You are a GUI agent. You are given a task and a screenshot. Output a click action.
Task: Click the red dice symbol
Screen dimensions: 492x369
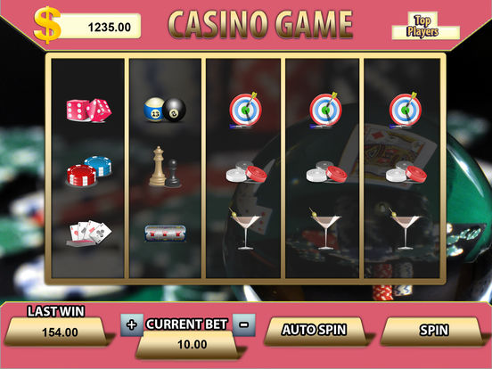[x=89, y=111]
